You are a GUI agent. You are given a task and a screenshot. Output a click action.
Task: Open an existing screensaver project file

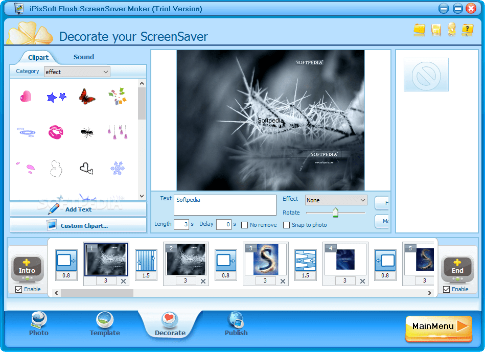click(419, 30)
